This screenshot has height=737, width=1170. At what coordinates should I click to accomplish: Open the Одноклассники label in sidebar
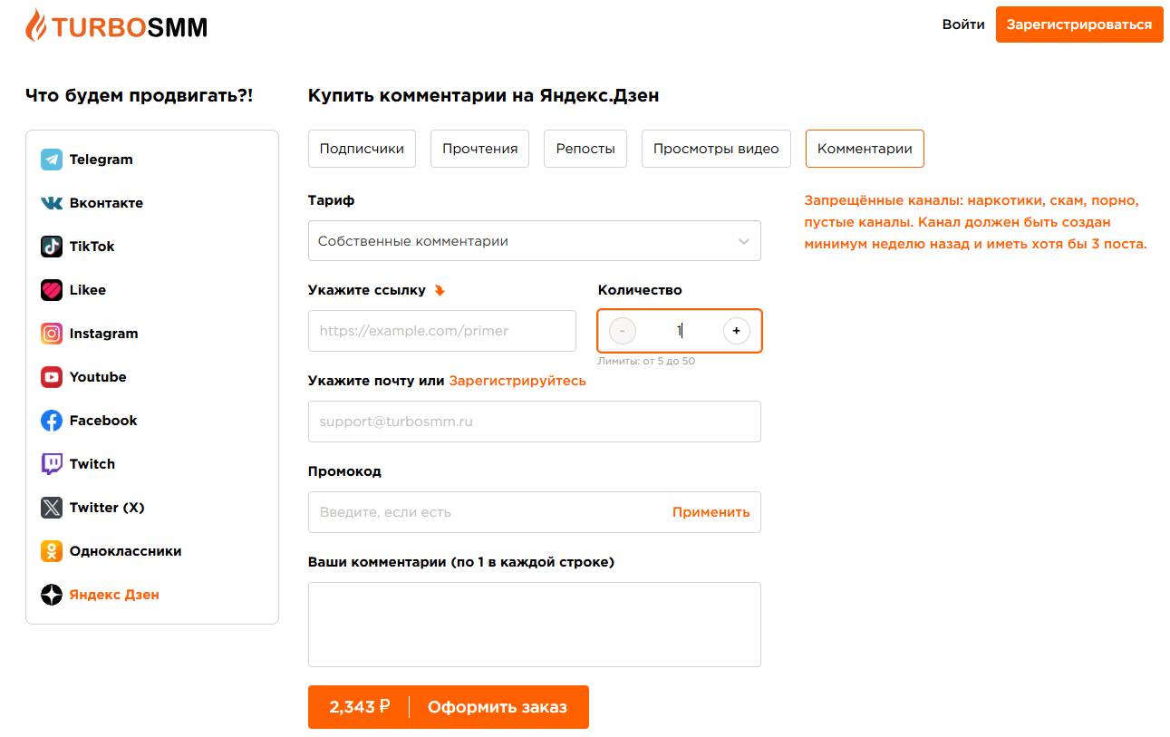(126, 551)
